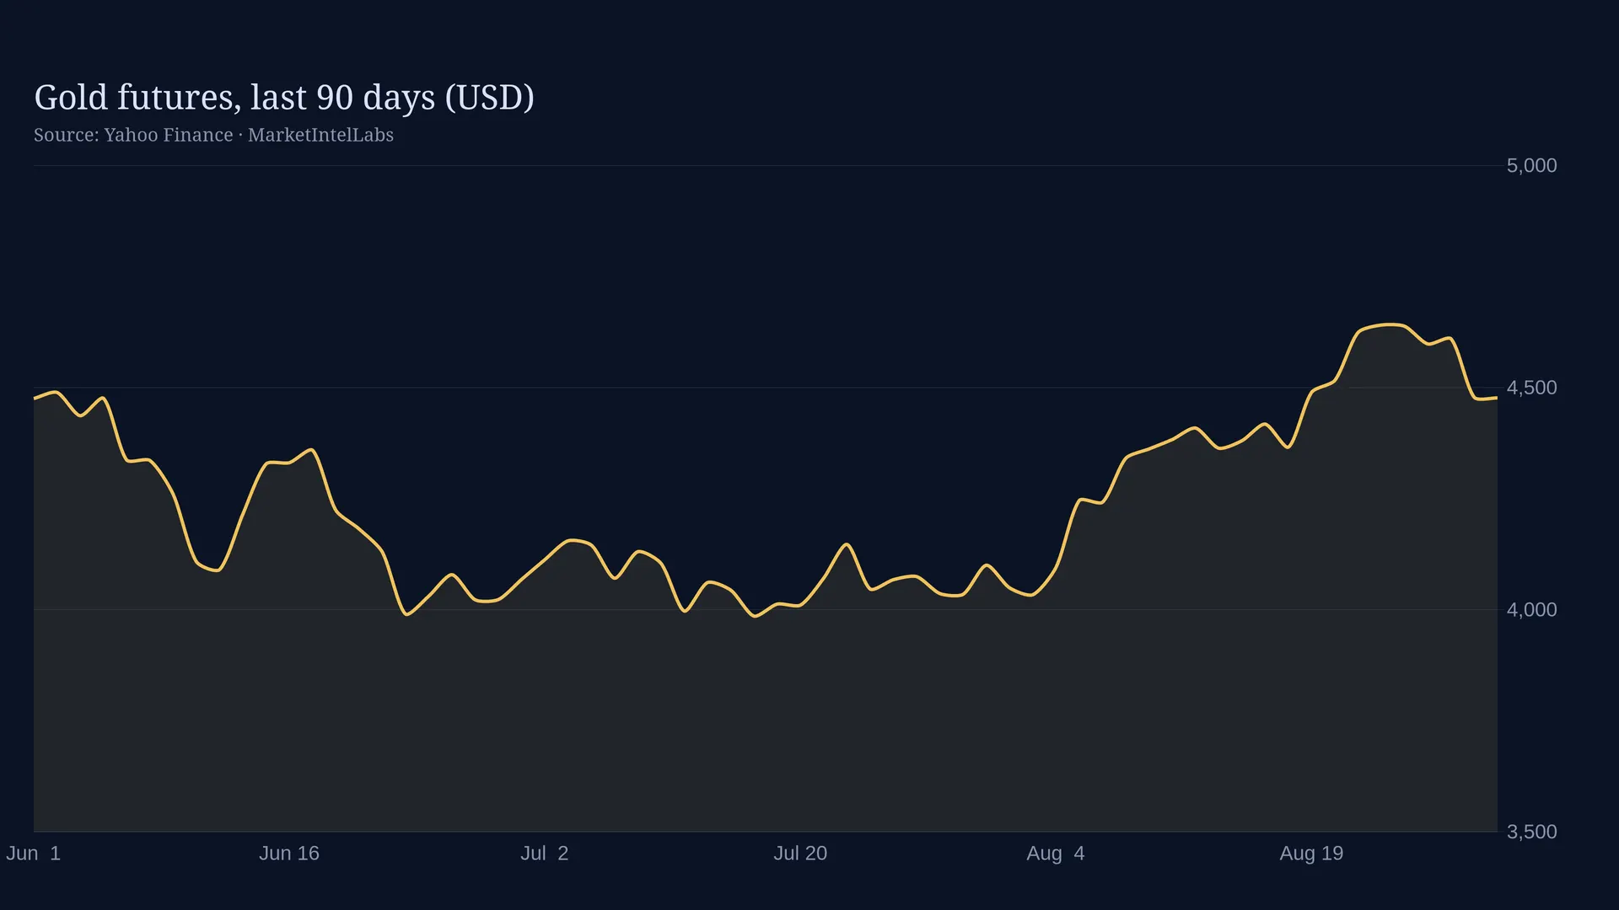Click the 'Jun 1' x-axis date label
This screenshot has width=1619, height=910.
tap(34, 854)
